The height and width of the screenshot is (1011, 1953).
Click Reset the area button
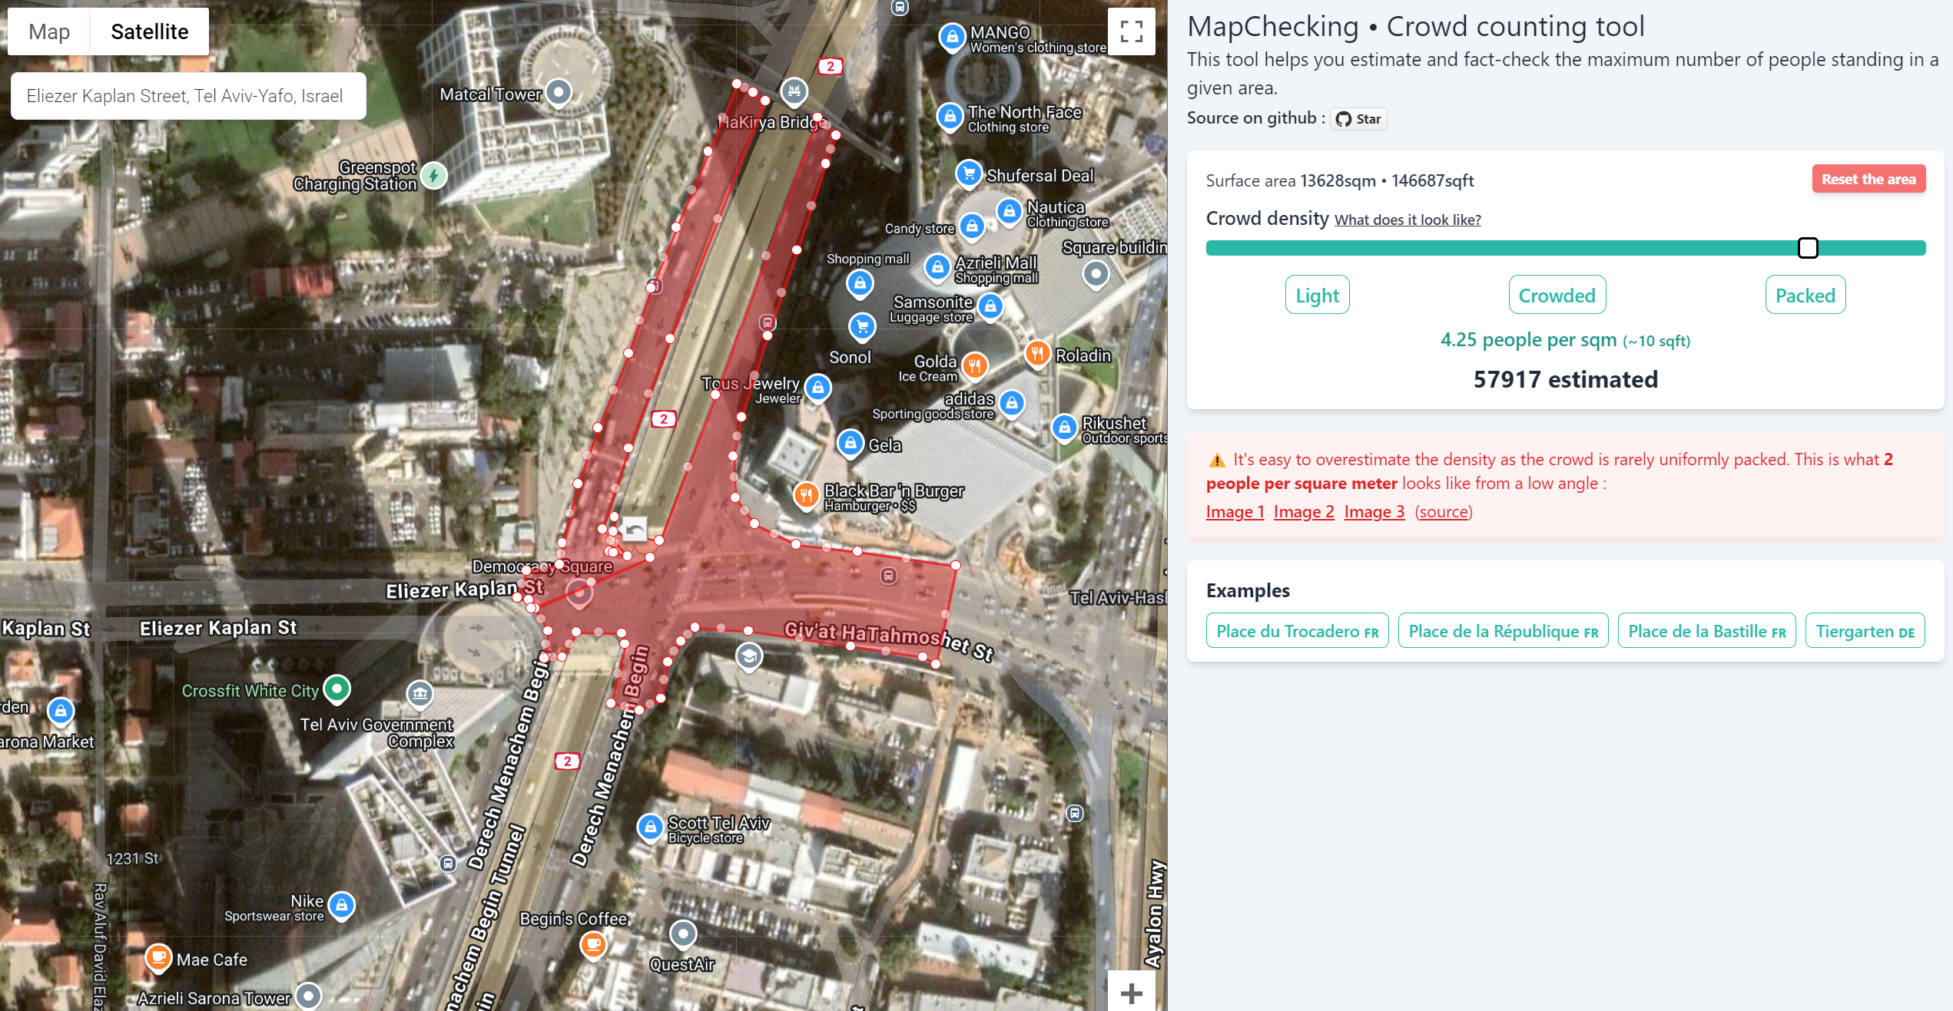[1868, 180]
